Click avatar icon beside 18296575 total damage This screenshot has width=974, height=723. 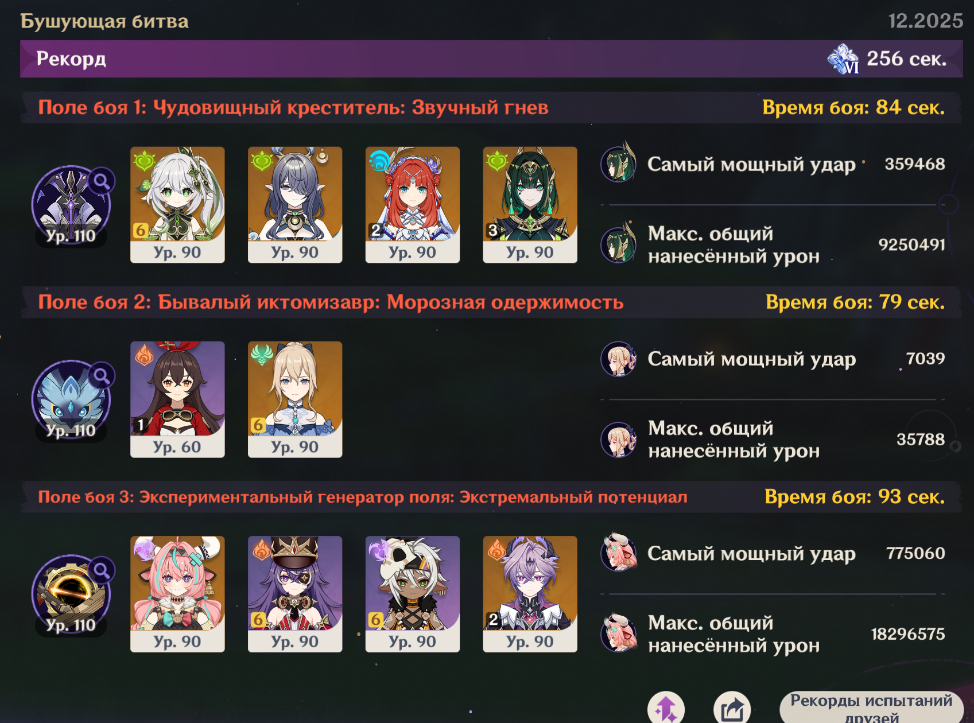[619, 633]
